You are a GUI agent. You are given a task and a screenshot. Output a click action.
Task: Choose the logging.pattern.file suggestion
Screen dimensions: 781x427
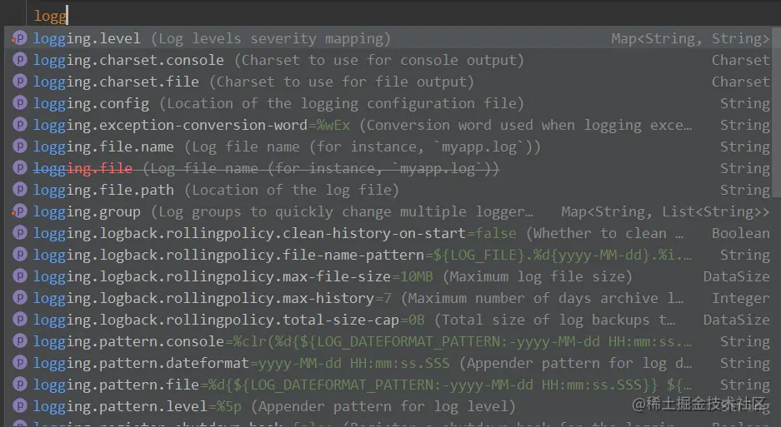(389, 385)
